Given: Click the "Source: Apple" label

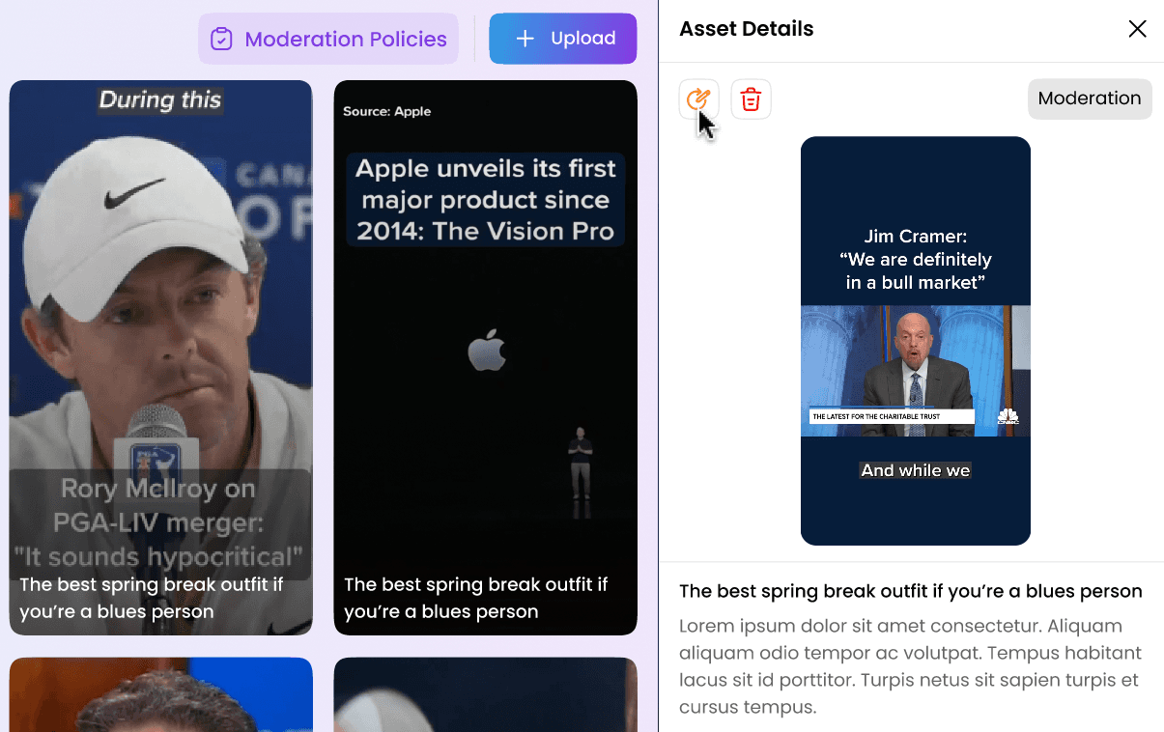Looking at the screenshot, I should pos(386,111).
